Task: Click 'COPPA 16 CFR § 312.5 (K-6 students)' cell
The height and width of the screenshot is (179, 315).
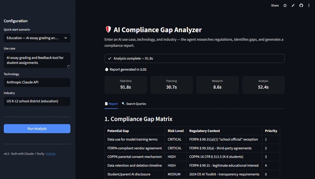Action: [x=224, y=157]
